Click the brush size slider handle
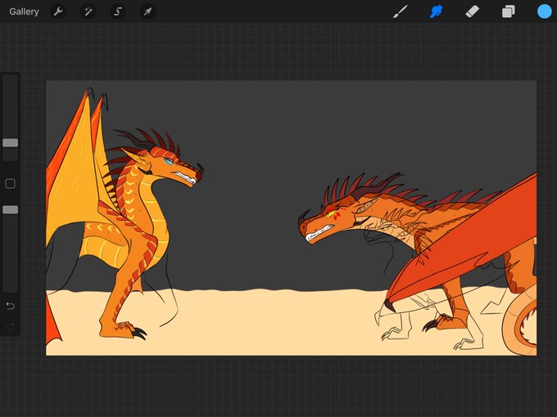Screen dimensions: 557x417 point(11,142)
